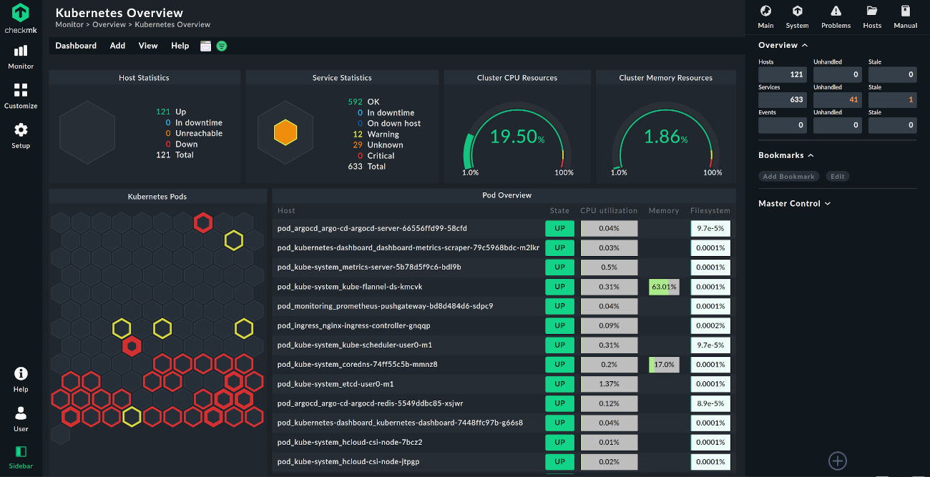930x477 pixels.
Task: Open Problems warning shortcut
Action: (x=836, y=17)
